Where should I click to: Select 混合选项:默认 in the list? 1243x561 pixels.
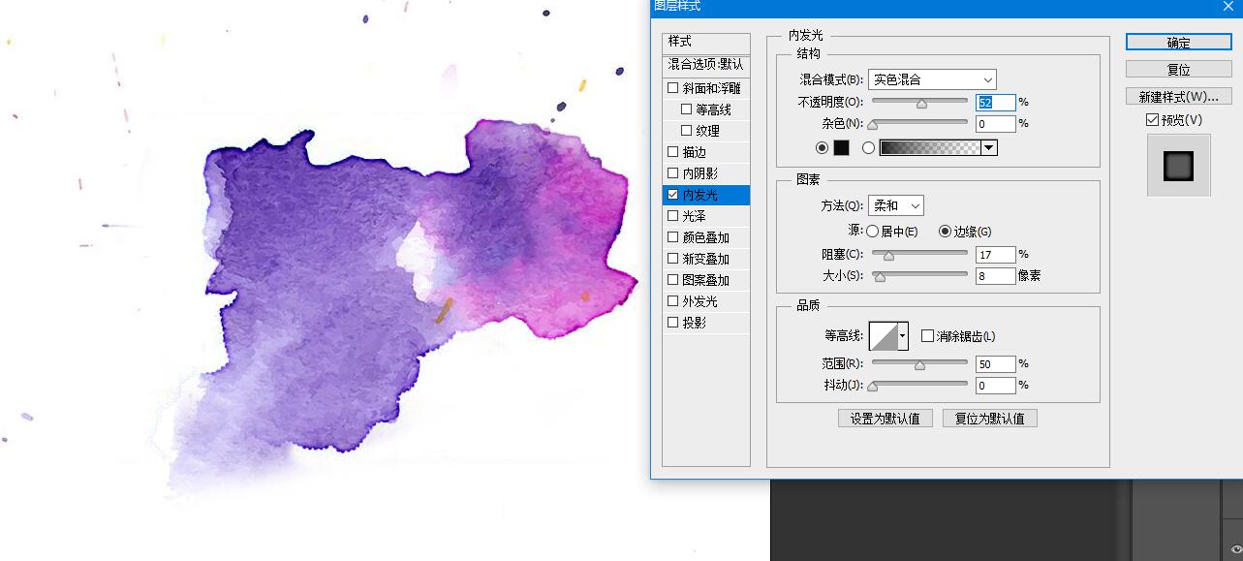click(706, 64)
